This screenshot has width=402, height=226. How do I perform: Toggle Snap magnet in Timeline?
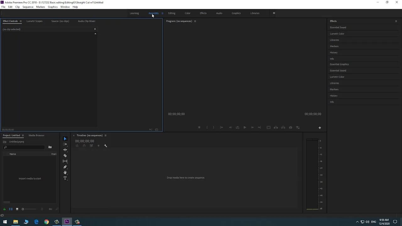click(84, 146)
